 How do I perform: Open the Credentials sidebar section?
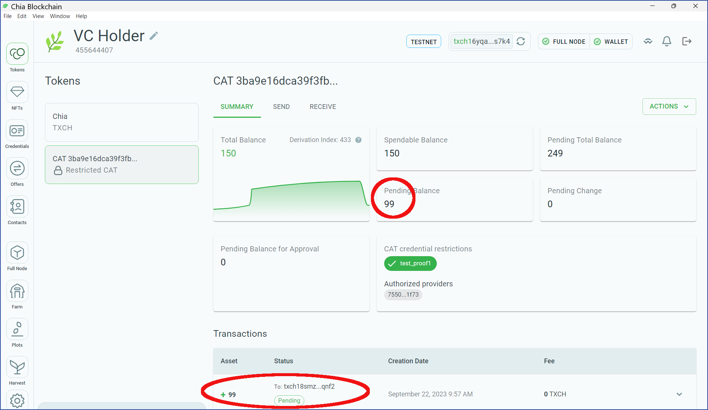(17, 134)
